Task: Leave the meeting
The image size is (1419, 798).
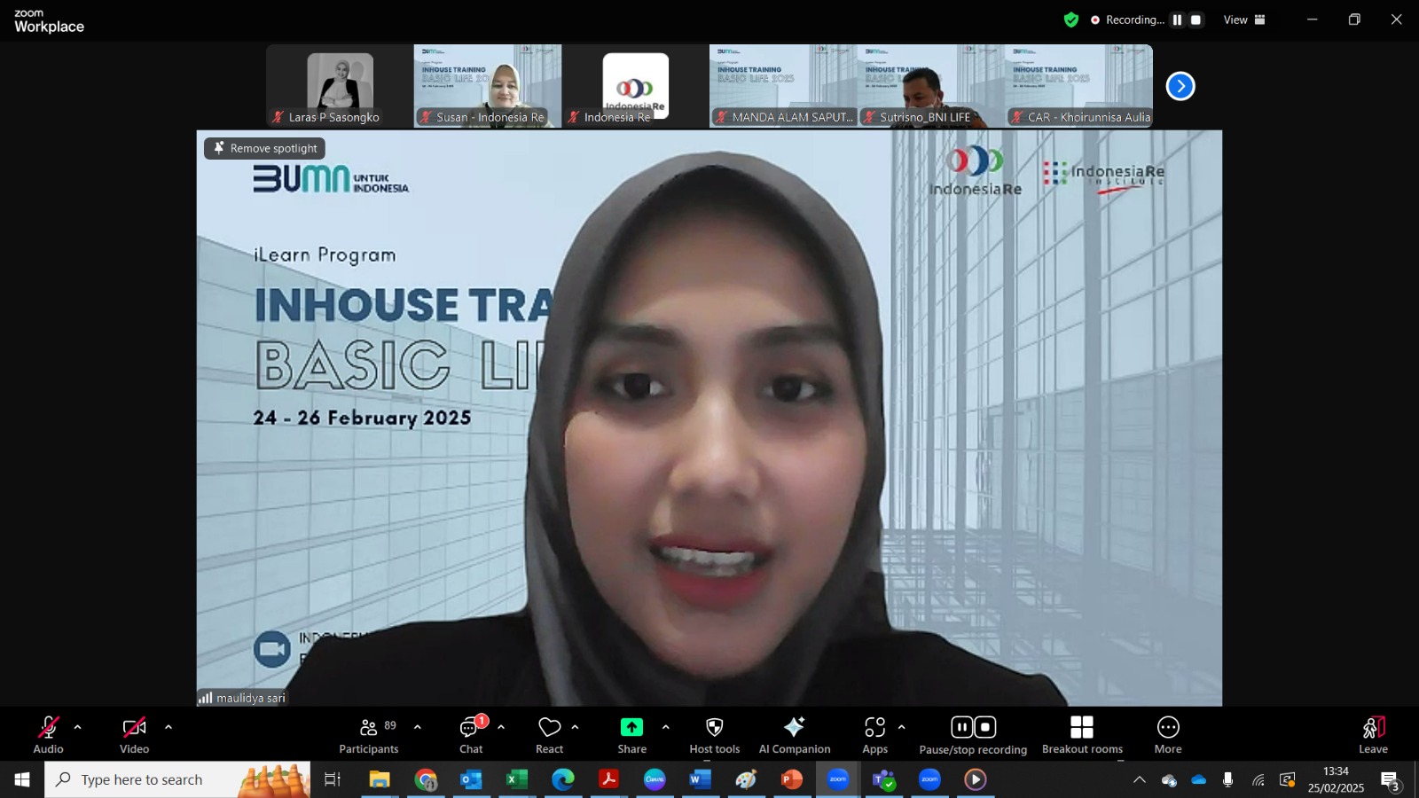Action: click(1373, 735)
